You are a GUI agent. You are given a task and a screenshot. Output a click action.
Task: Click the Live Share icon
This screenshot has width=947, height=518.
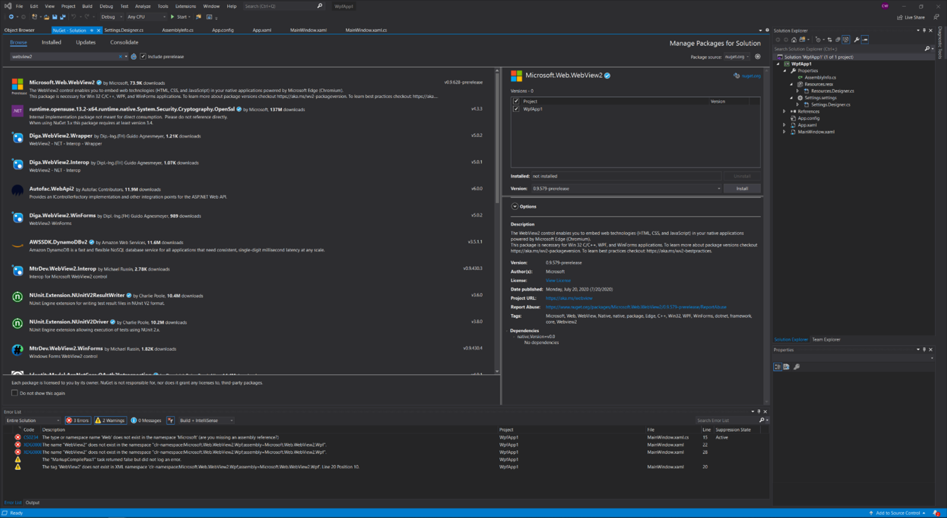point(899,17)
